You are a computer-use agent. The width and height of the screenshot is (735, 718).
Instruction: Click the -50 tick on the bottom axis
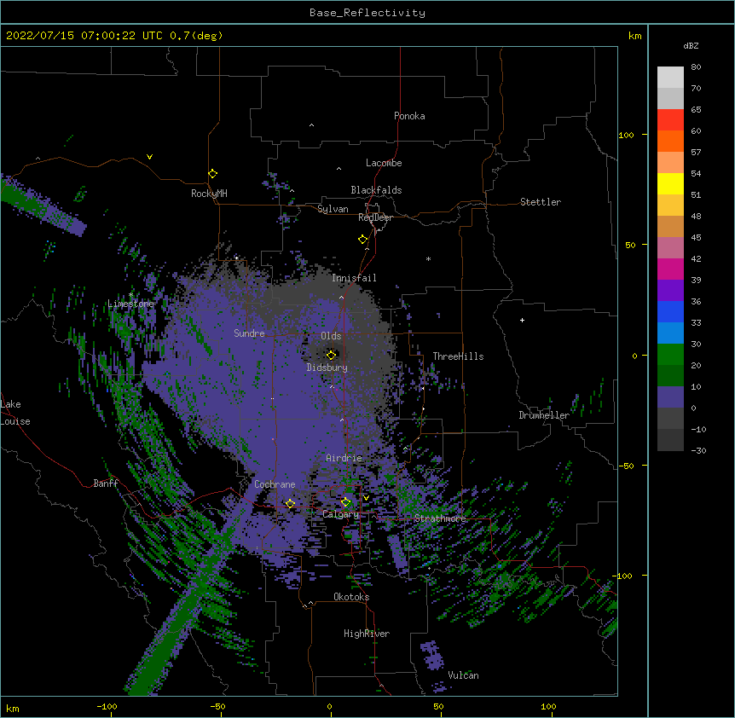[x=217, y=706]
